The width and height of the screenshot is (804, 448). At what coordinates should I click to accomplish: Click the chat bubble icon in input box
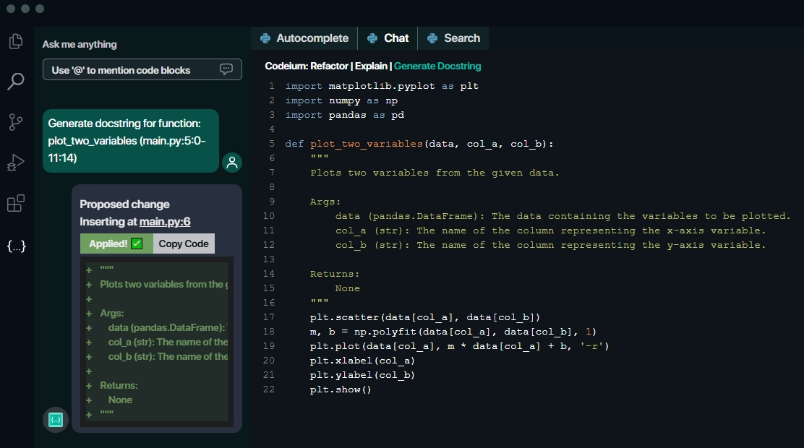226,69
